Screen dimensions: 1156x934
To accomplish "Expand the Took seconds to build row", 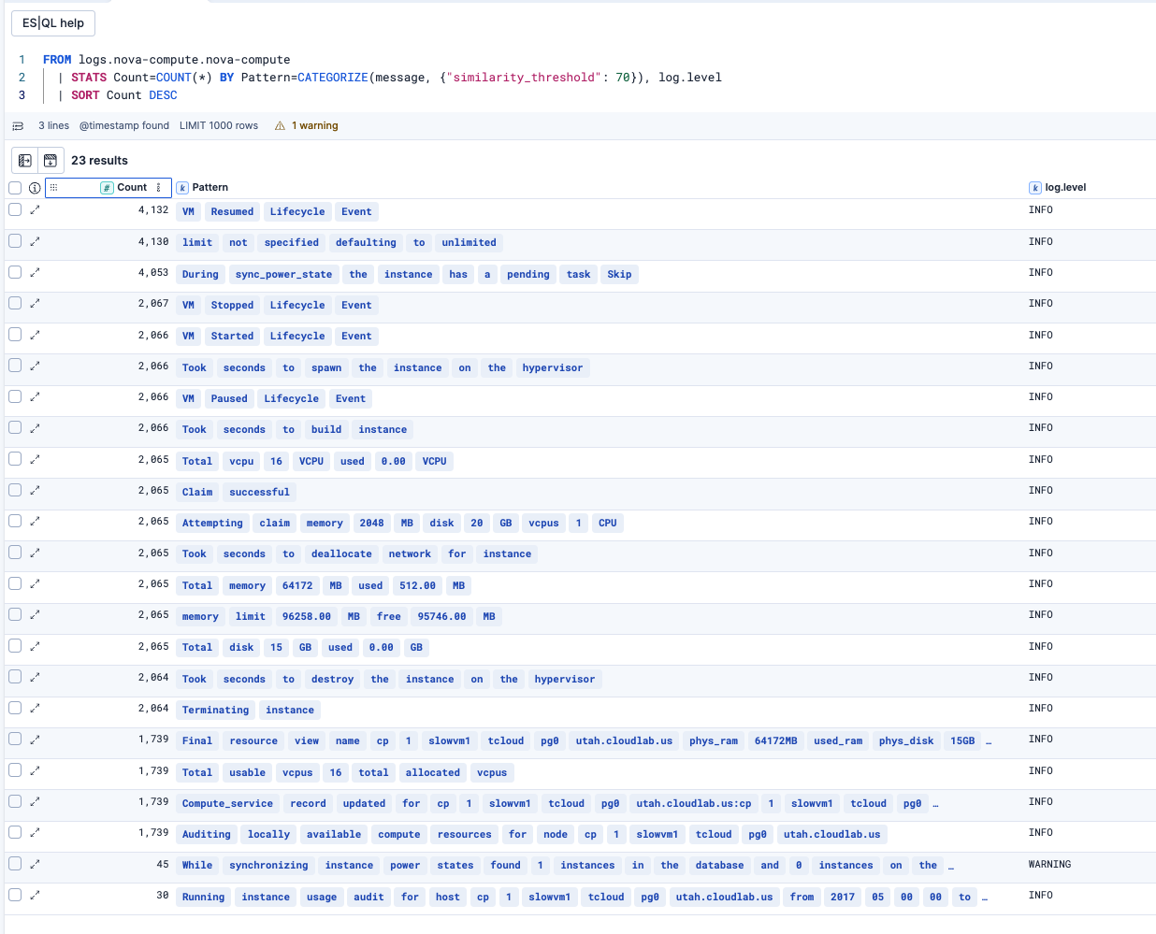I will tap(35, 428).
